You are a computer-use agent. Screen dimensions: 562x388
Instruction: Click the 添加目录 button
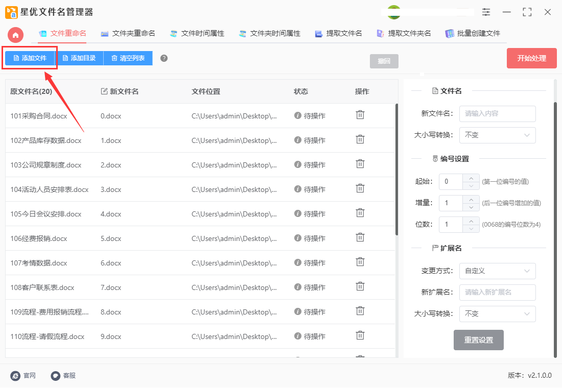[79, 58]
